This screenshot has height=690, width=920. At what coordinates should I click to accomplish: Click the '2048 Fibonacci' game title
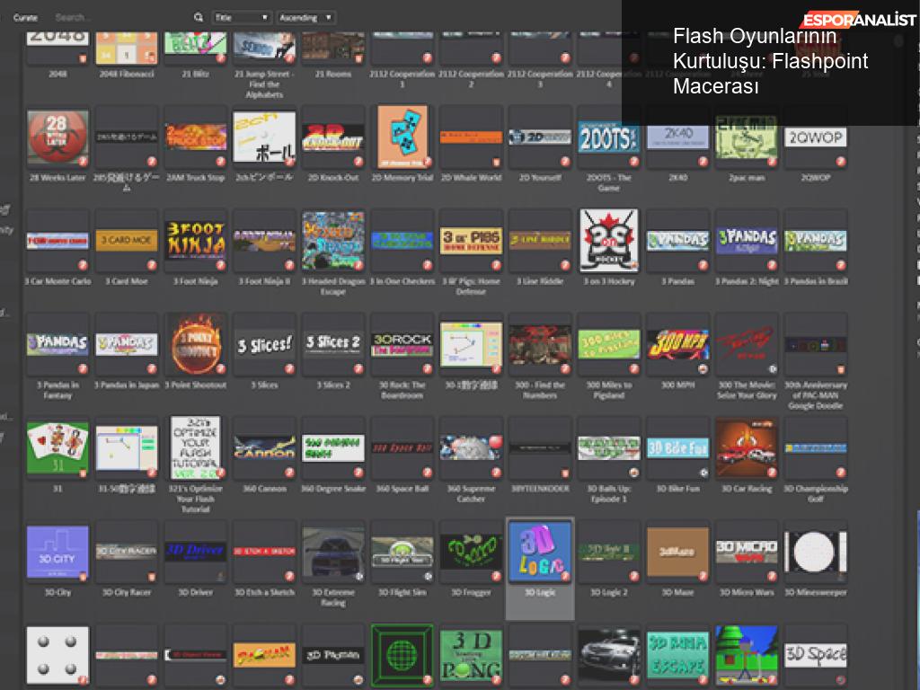127,74
